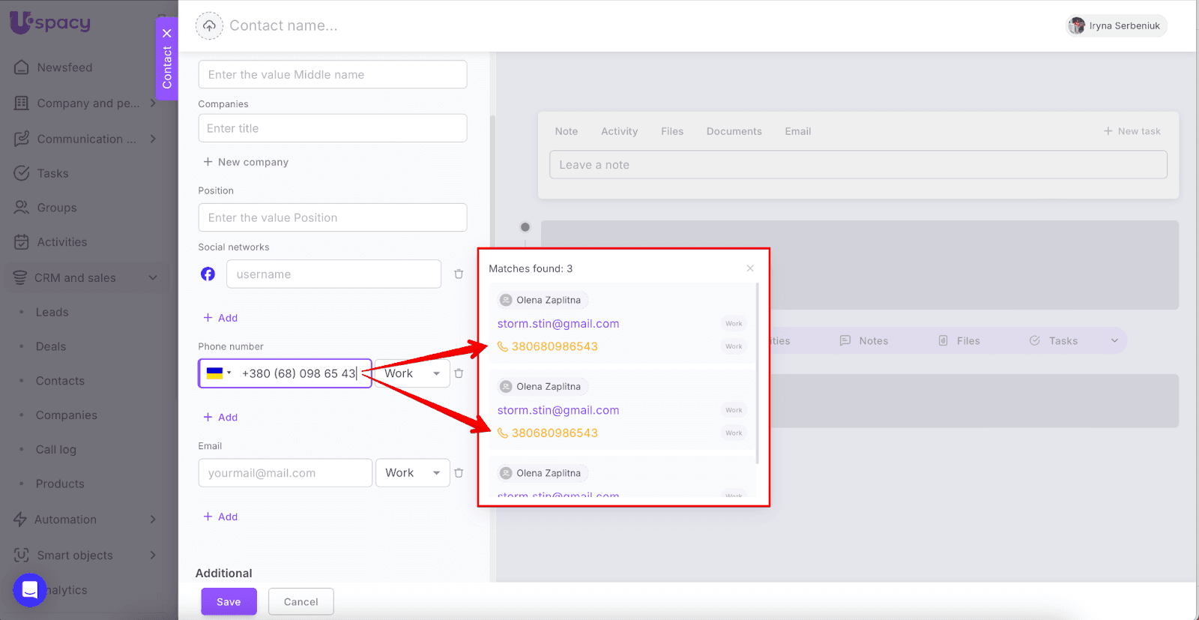Click the New company link
Viewport: 1199px width, 620px height.
coord(246,162)
